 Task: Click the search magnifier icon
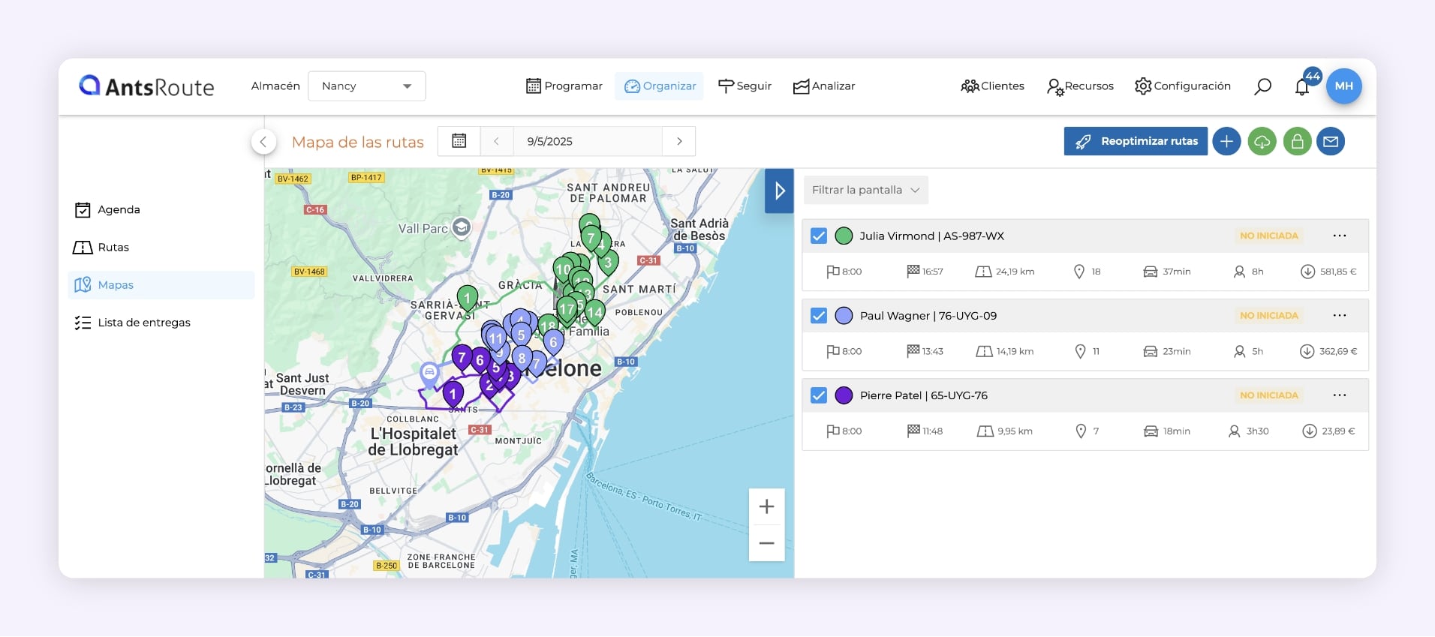click(x=1262, y=86)
